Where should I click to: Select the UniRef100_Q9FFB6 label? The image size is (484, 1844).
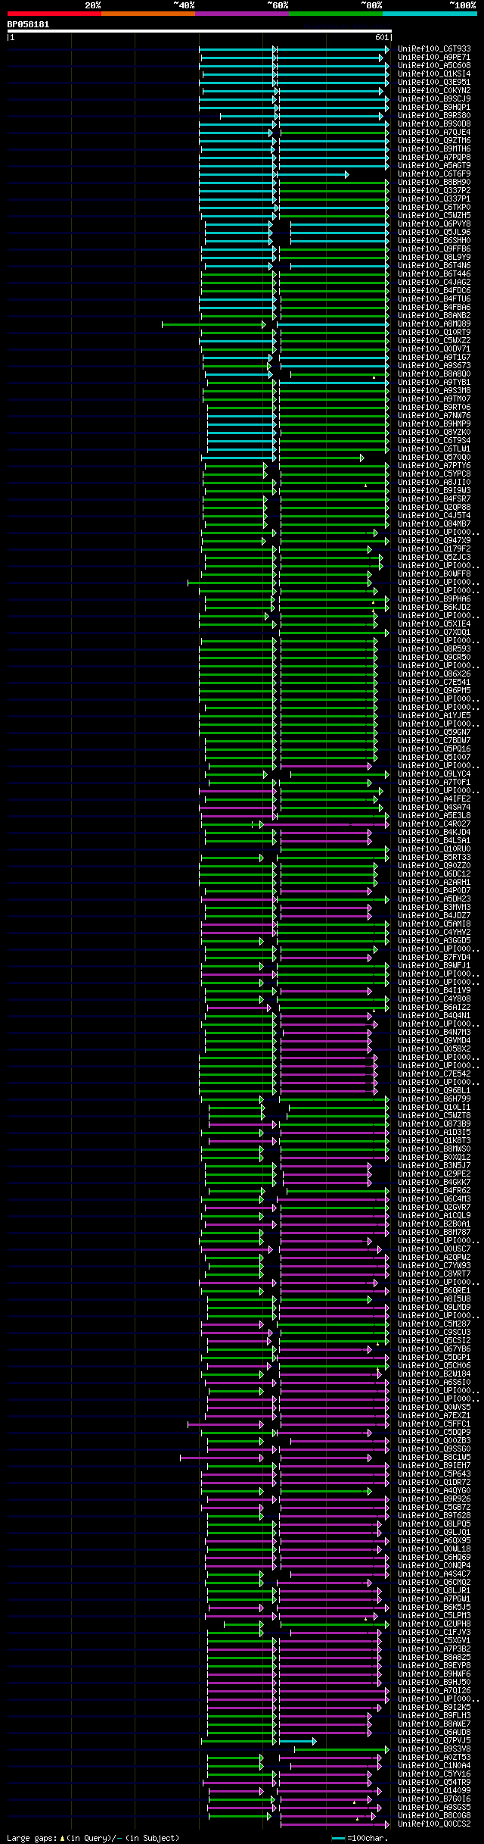pos(434,249)
